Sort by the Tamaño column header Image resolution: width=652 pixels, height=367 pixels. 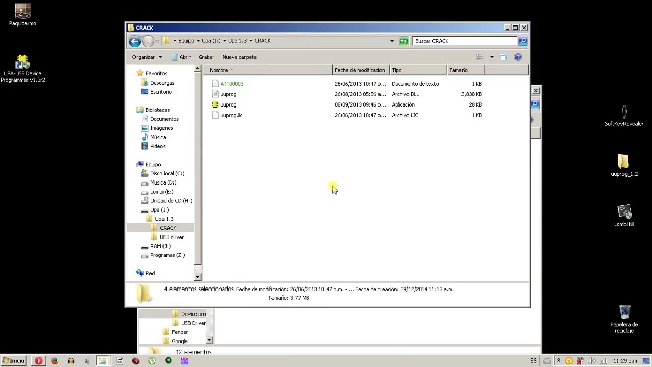(x=466, y=70)
